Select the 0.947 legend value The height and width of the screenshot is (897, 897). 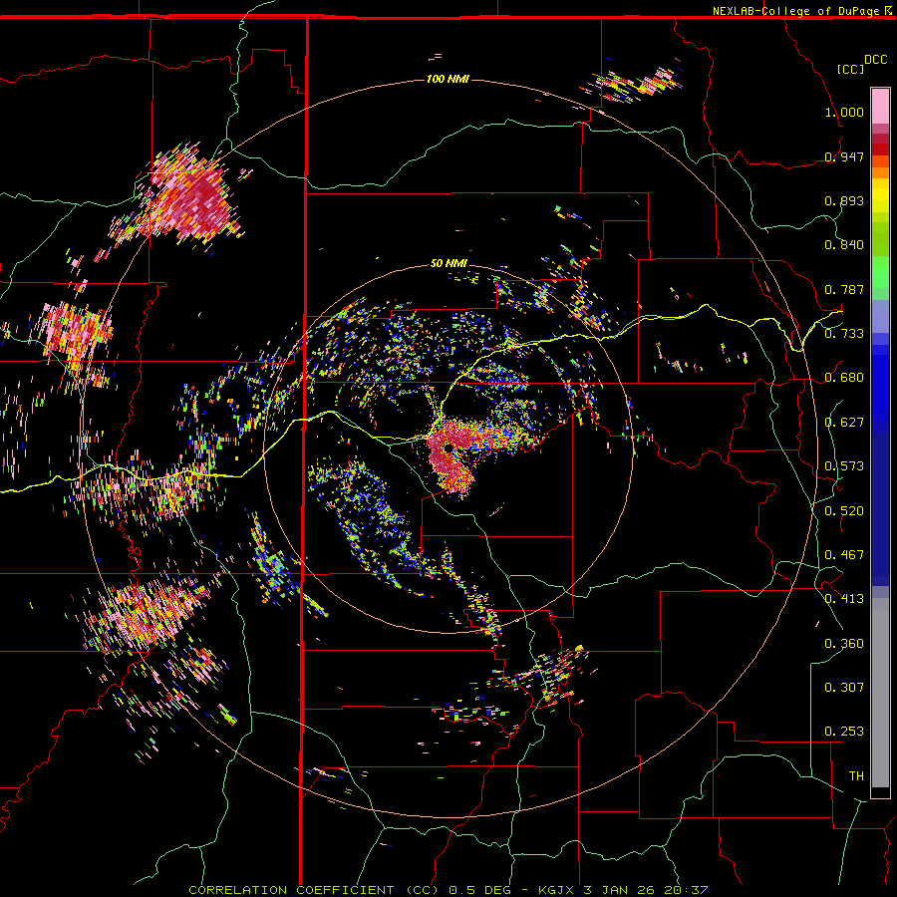[844, 156]
